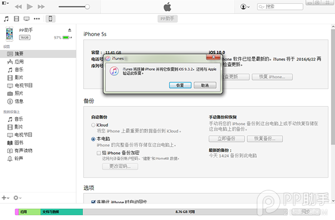Open the movies library icon
This screenshot has height=220, width=335.
[x=16, y=19]
